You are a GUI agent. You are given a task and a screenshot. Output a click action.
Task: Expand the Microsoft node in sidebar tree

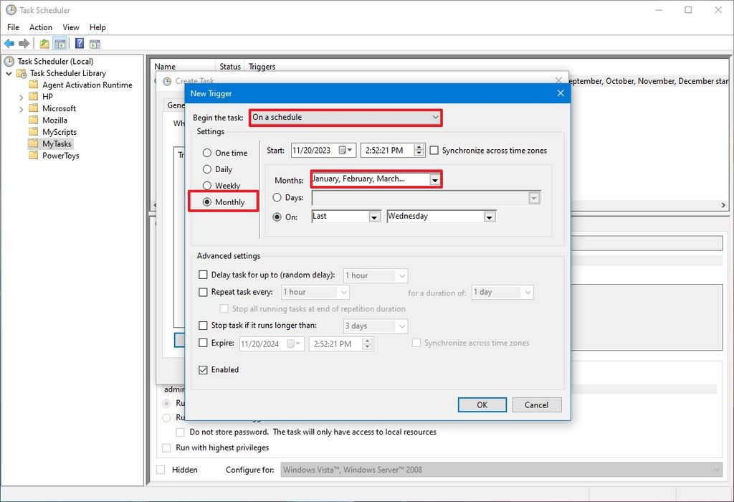[x=22, y=108]
